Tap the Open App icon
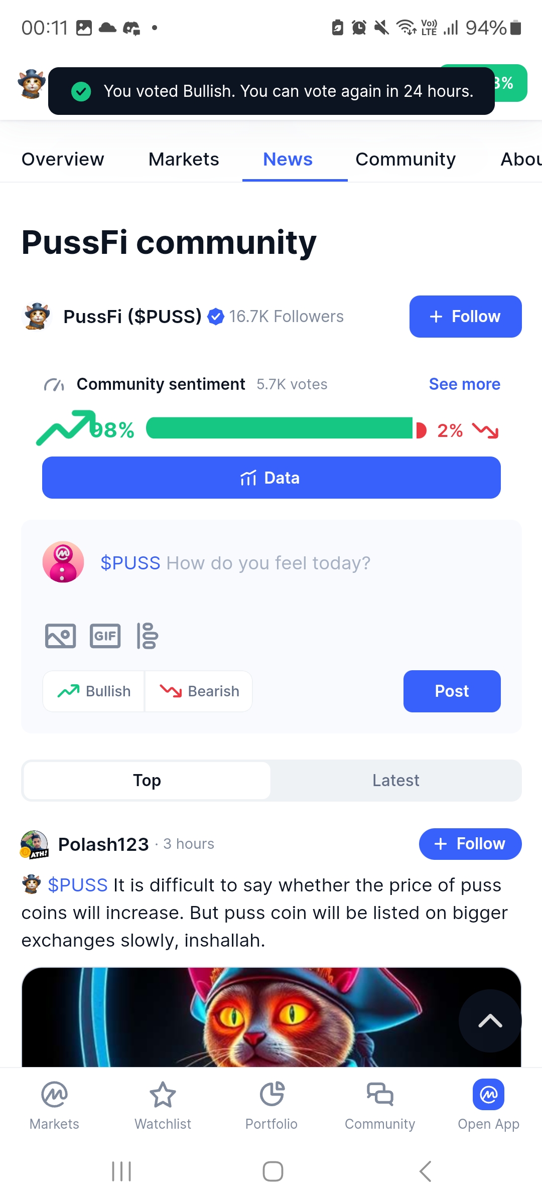The height and width of the screenshot is (1204, 542). (488, 1095)
